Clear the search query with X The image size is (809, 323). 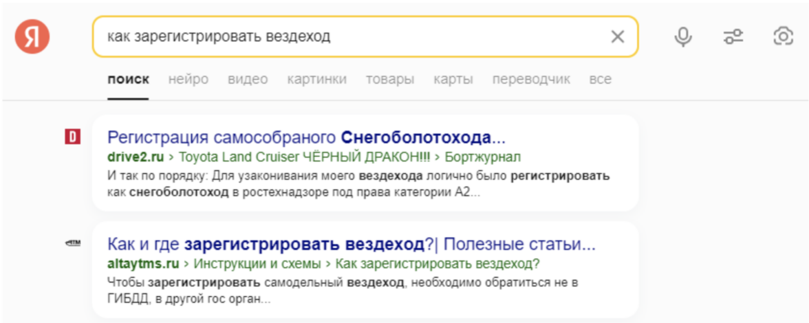618,36
